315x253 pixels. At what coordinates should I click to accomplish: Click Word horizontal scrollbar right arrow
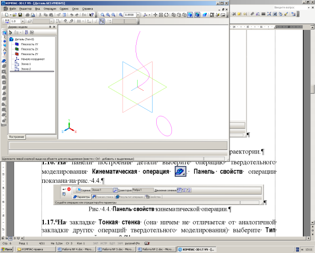(x=309, y=238)
